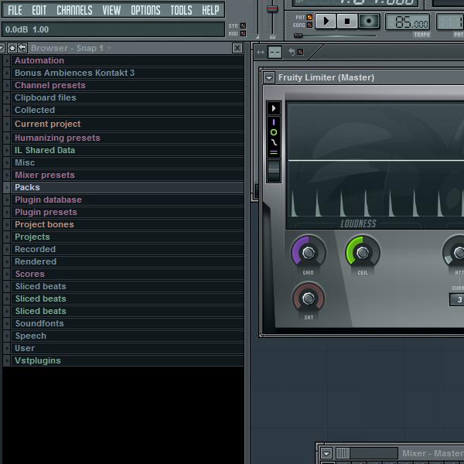Image resolution: width=464 pixels, height=464 pixels.
Task: Click the Mixer striped view icon
Action: point(343,453)
